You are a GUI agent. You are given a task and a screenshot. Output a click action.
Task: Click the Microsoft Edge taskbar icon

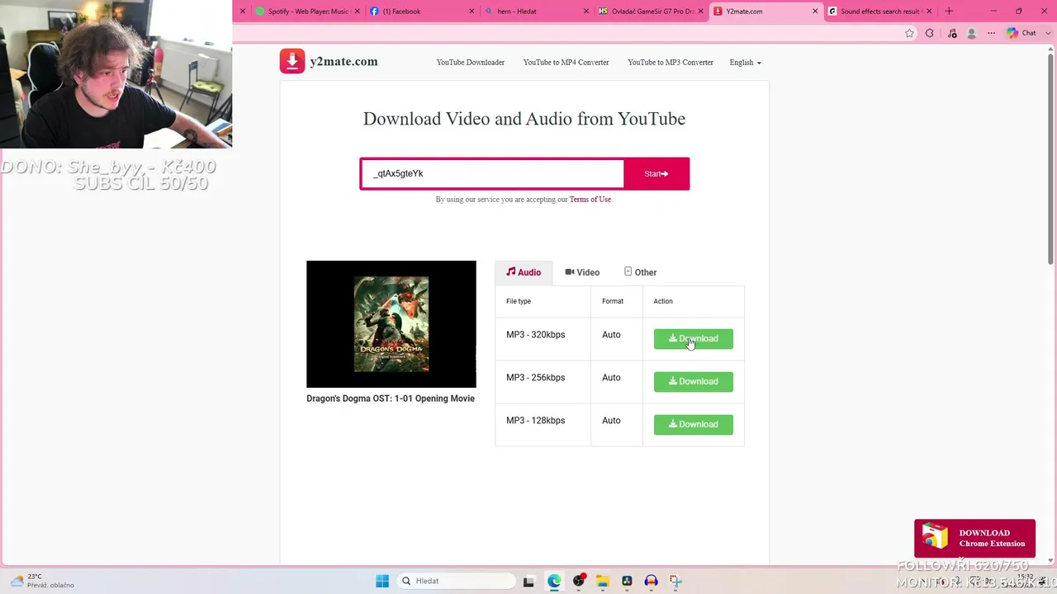tap(554, 581)
